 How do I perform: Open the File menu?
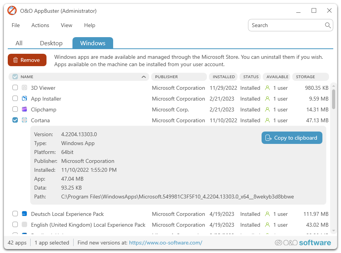(x=15, y=25)
